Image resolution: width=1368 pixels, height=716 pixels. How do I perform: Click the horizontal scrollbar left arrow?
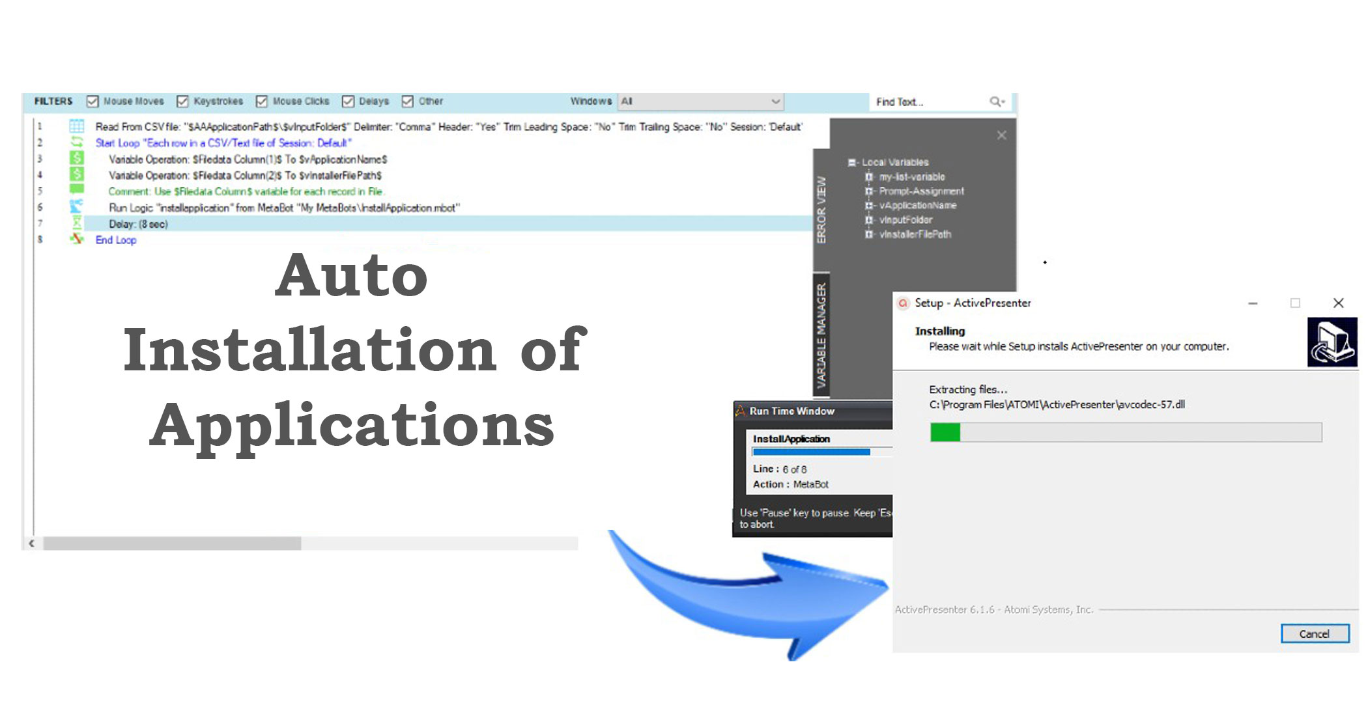[x=31, y=543]
